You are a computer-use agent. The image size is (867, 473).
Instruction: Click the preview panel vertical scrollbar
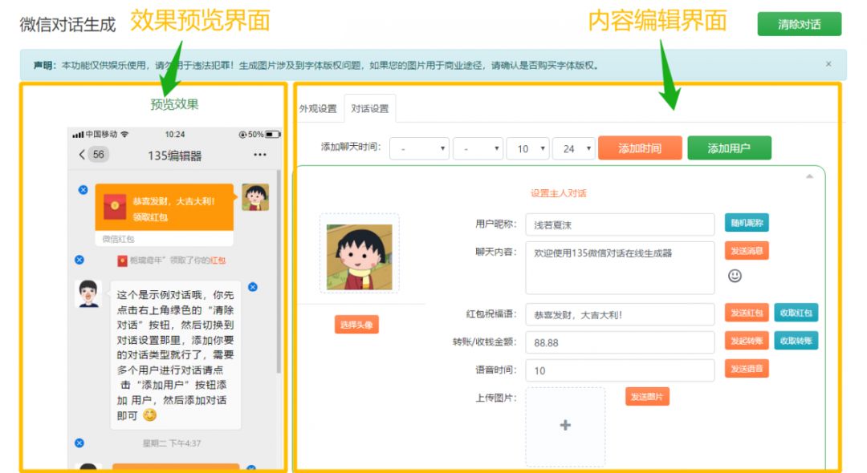tap(279, 272)
